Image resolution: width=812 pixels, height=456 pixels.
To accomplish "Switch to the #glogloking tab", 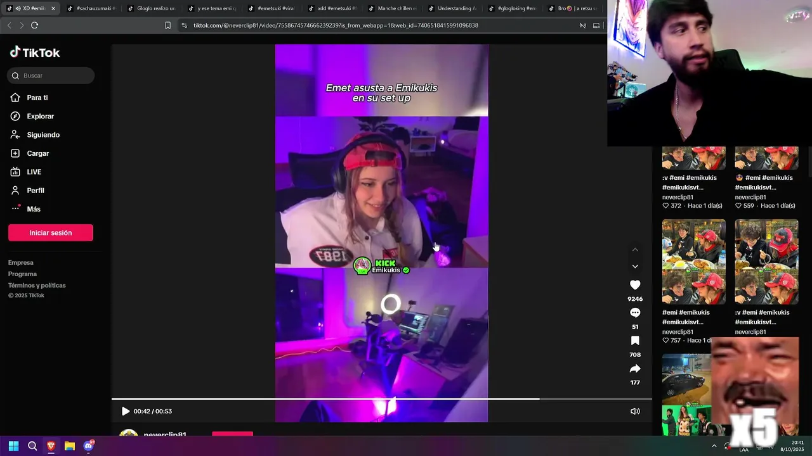I will (513, 8).
